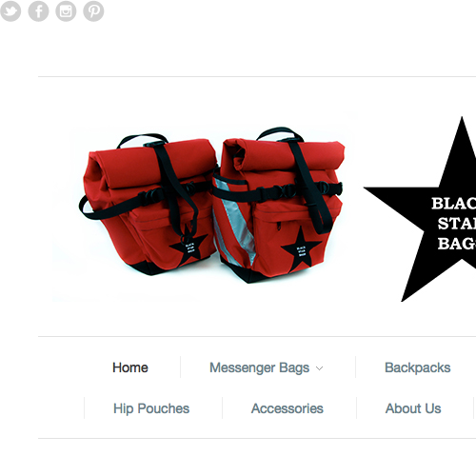Navigate to Backpacks
The image size is (476, 476).
418,367
